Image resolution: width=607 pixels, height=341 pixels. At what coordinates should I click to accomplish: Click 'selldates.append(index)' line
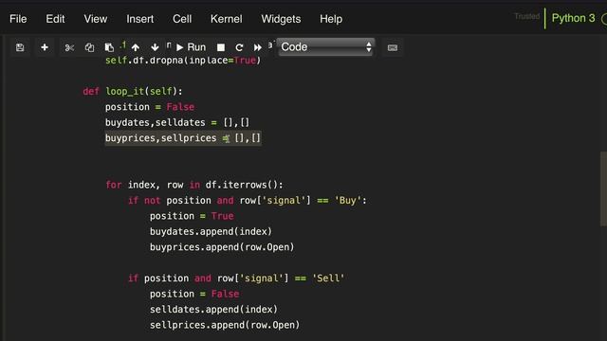(x=213, y=310)
